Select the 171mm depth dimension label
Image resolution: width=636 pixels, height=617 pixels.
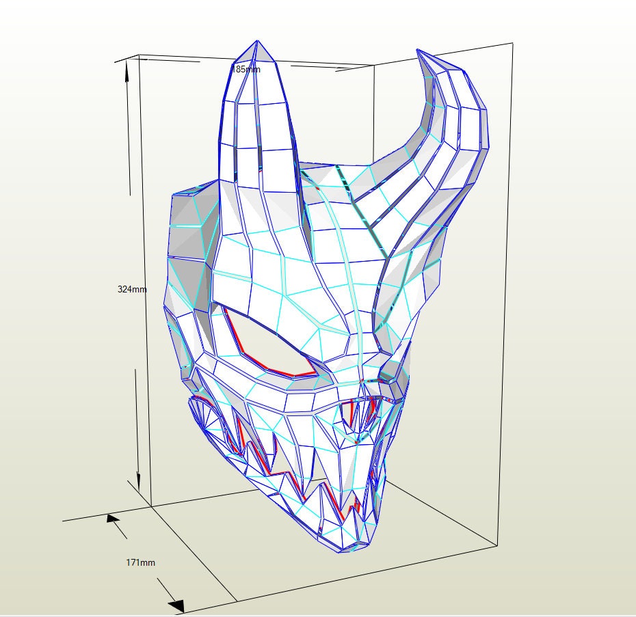click(140, 562)
